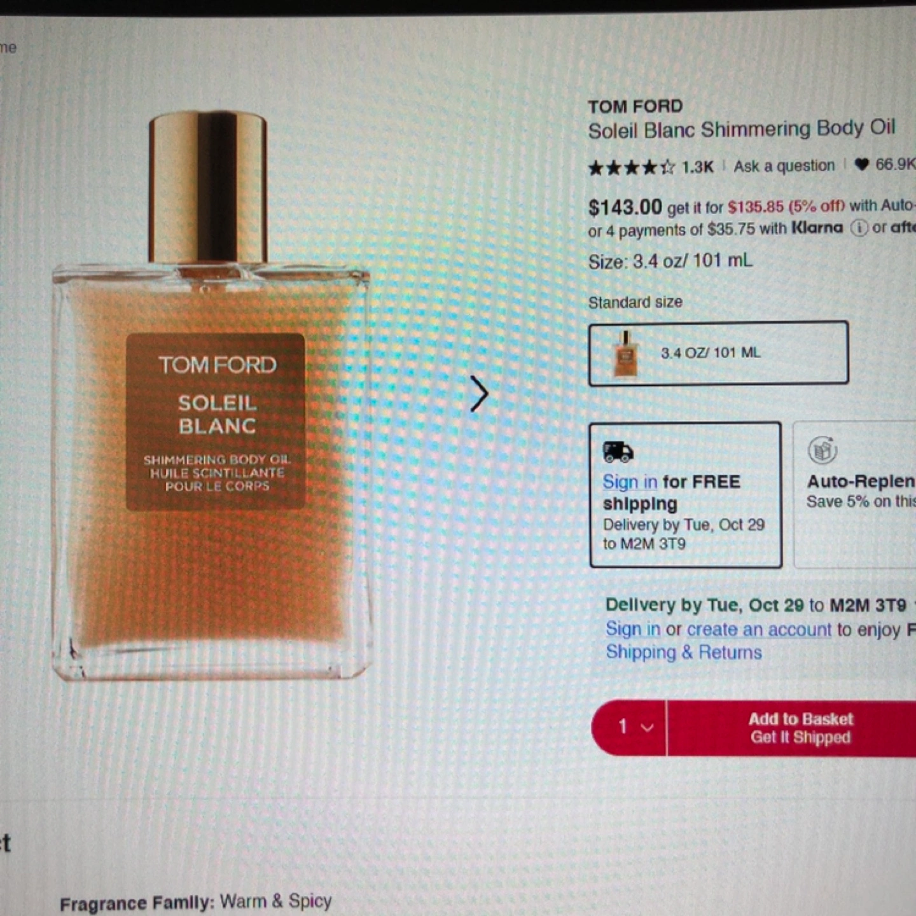
Task: Click 1.3K reviews count
Action: (x=697, y=167)
